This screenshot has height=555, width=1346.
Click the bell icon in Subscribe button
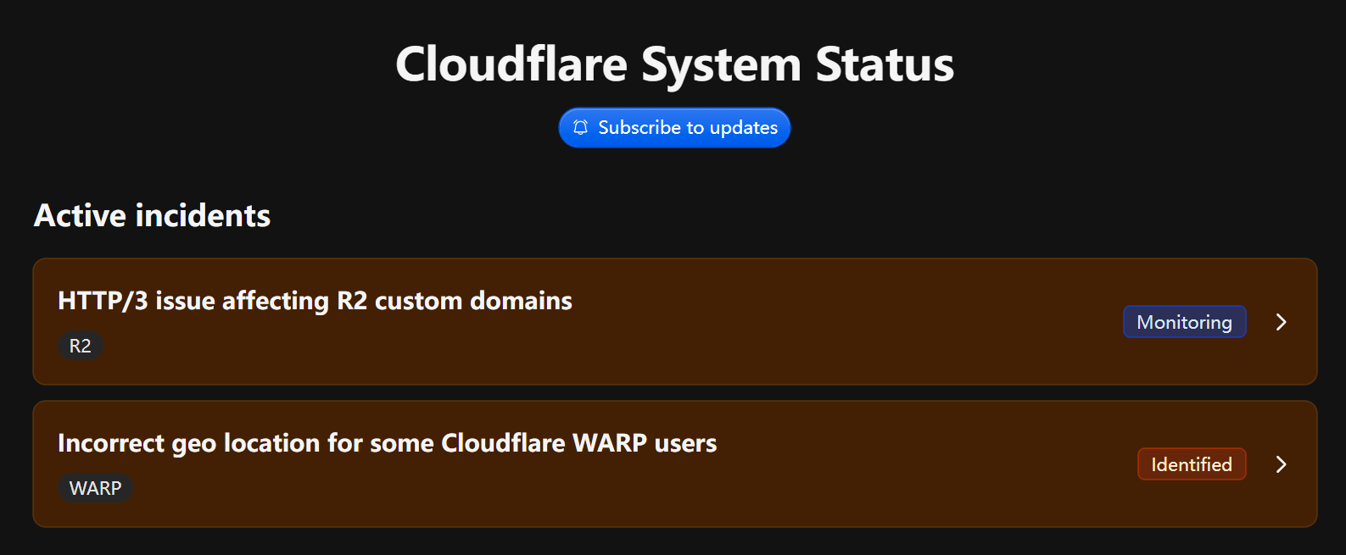pos(580,128)
